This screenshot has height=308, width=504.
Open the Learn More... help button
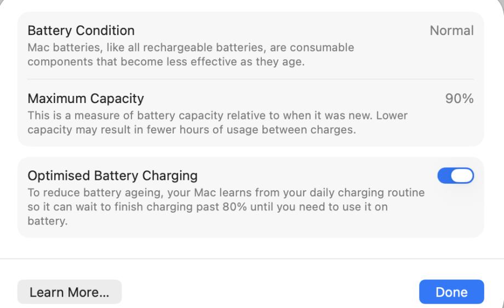point(70,292)
